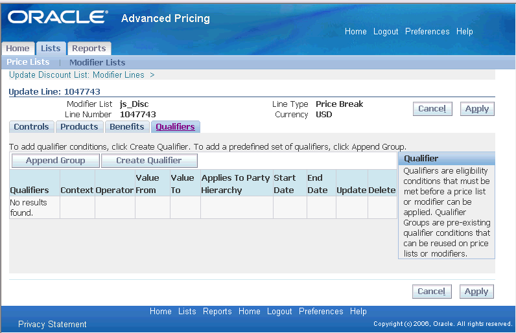Image resolution: width=516 pixels, height=333 pixels.
Task: Click first Home link in footer
Action: 161,312
